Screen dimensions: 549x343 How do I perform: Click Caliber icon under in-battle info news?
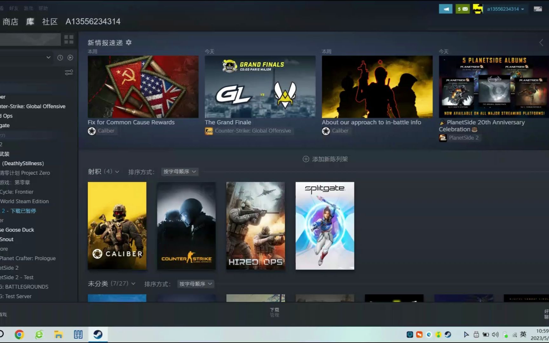point(326,131)
